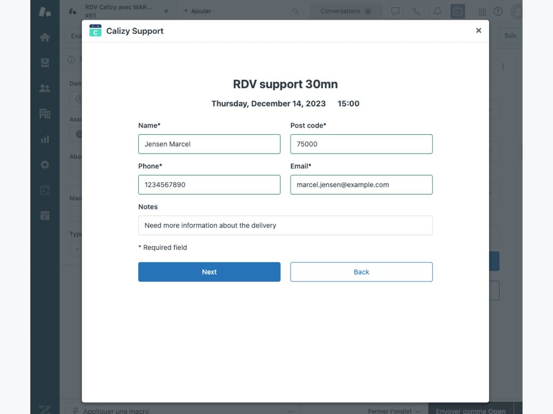The width and height of the screenshot is (553, 414).
Task: Close the Calizy Support dialog
Action: (478, 31)
